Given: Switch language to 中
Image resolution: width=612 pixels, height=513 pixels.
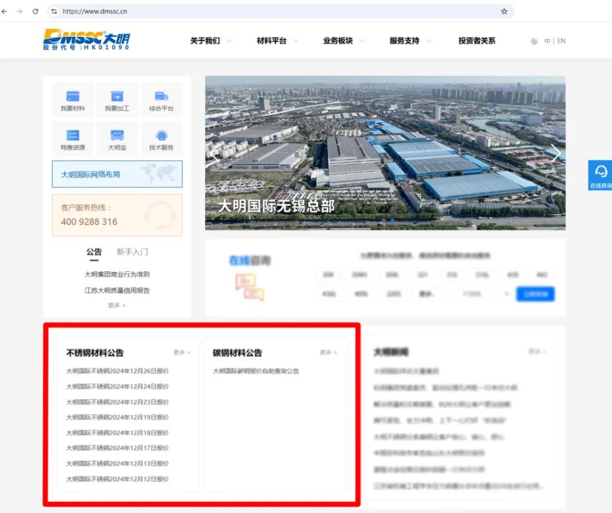Looking at the screenshot, I should click(547, 41).
